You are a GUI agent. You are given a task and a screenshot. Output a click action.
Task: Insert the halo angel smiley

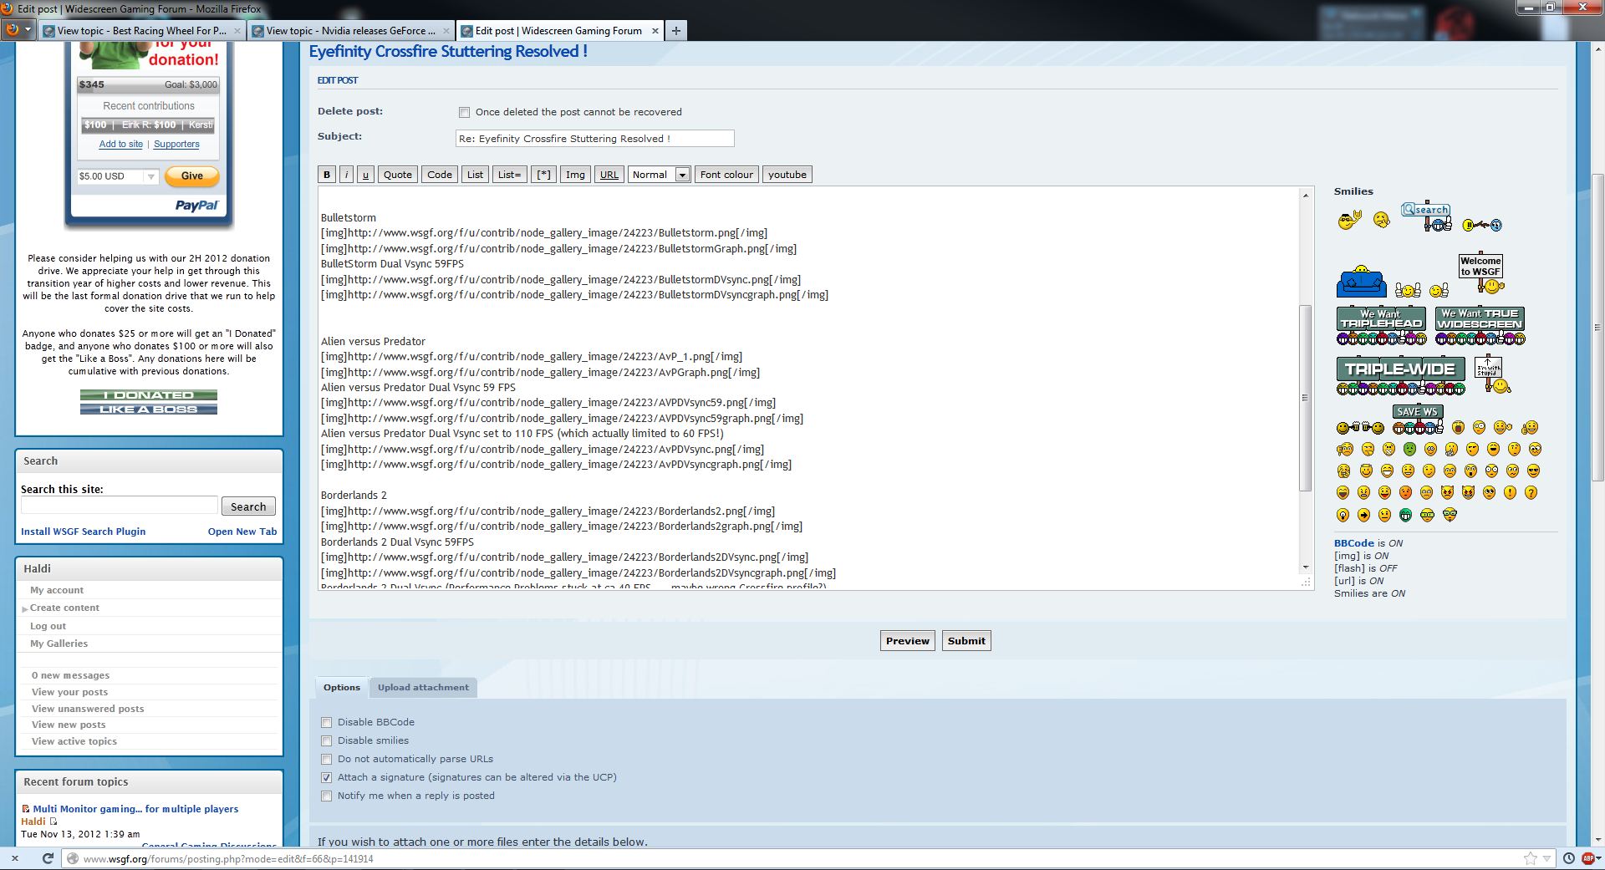(x=1365, y=471)
